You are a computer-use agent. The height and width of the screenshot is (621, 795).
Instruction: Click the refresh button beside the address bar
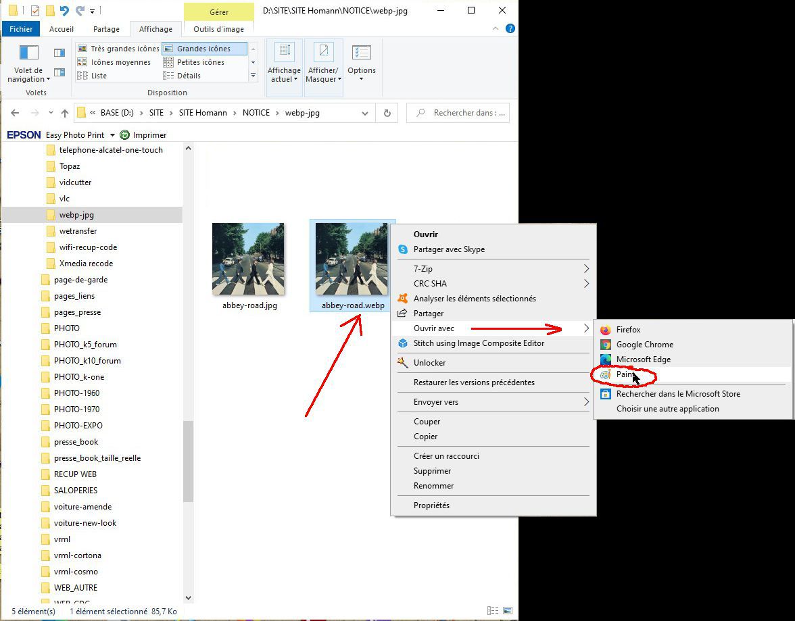pos(387,113)
